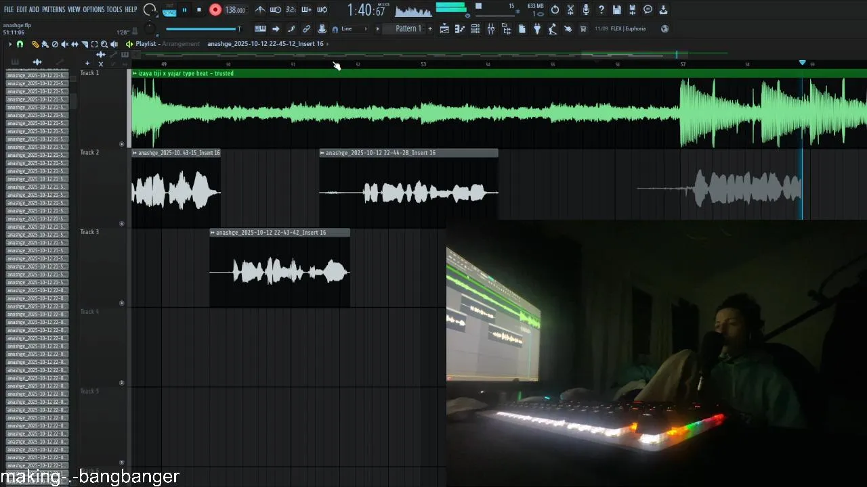Click the download content icon
The image size is (867, 487).
point(664,9)
